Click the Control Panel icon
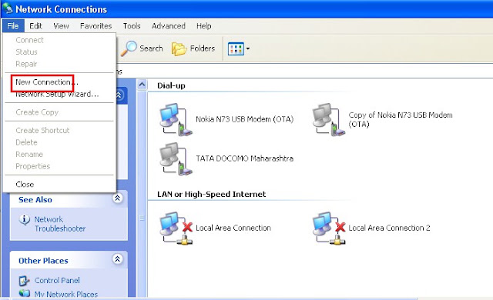493x300 pixels. click(24, 281)
